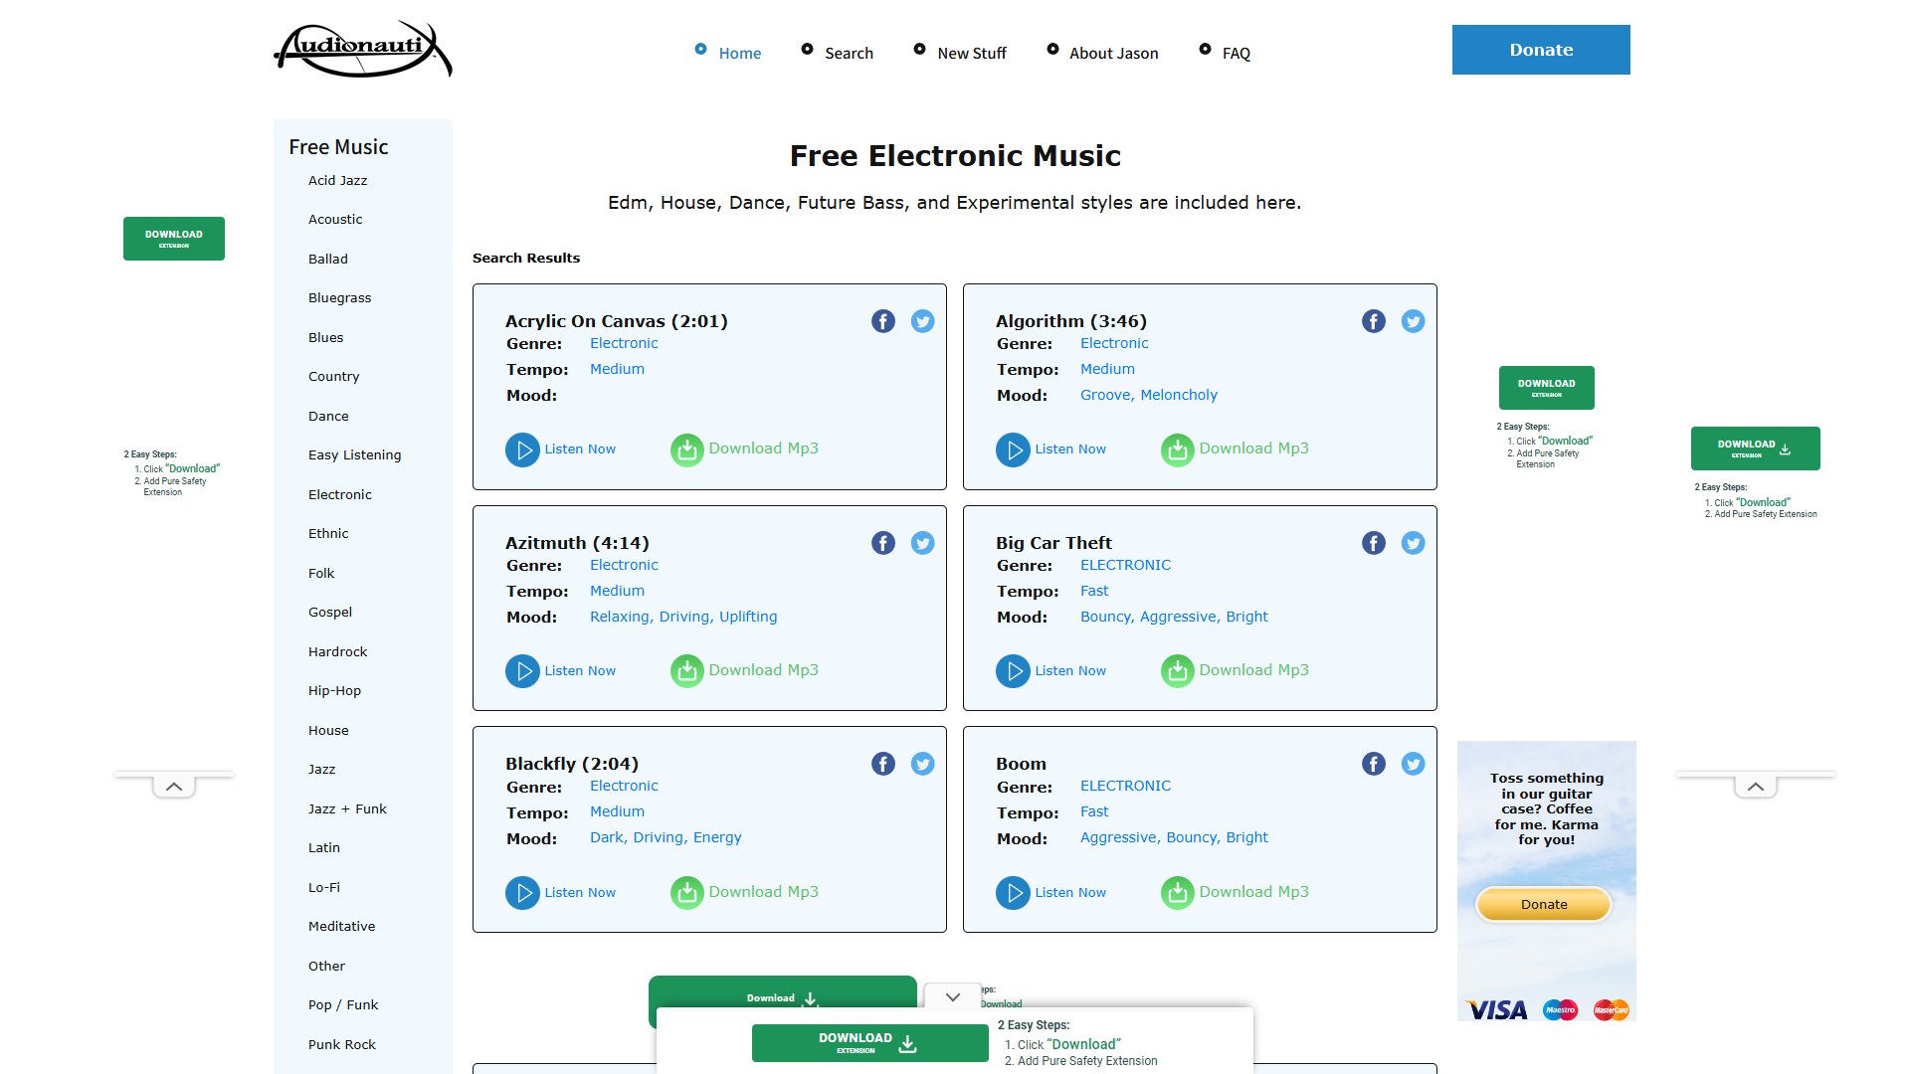Image resolution: width=1910 pixels, height=1074 pixels.
Task: Collapse the bottom ad banner chevron
Action: (x=953, y=996)
